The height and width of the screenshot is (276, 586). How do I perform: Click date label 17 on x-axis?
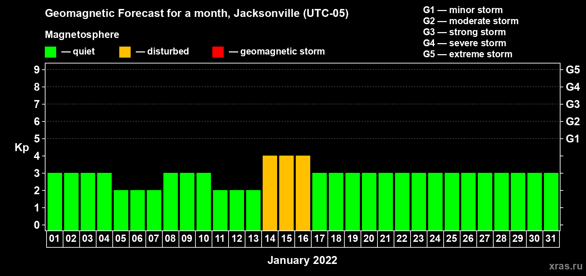[x=320, y=238]
